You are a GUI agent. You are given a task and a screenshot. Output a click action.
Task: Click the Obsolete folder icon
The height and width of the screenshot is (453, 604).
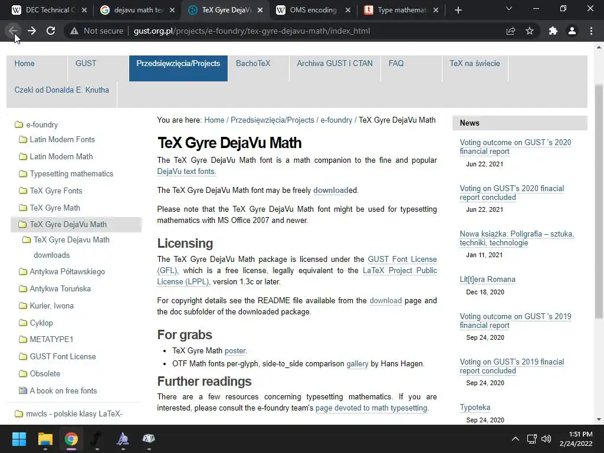coord(23,373)
